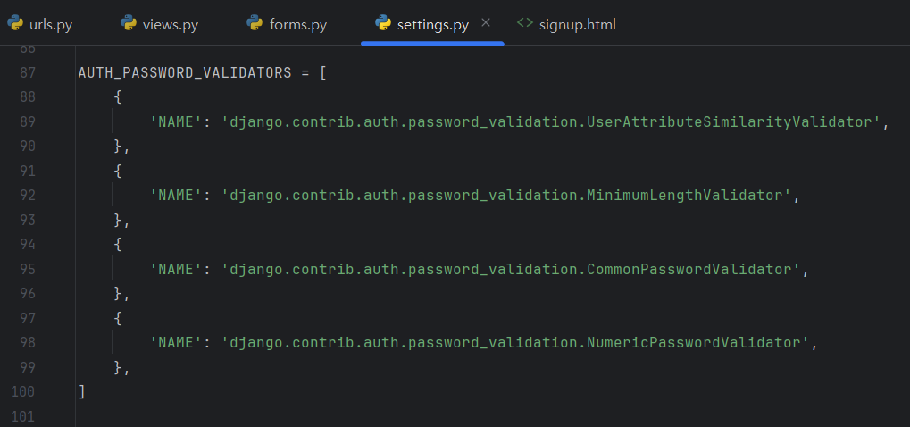The image size is (910, 427).
Task: Click the Python icon on urls.py tab
Action: [15, 24]
